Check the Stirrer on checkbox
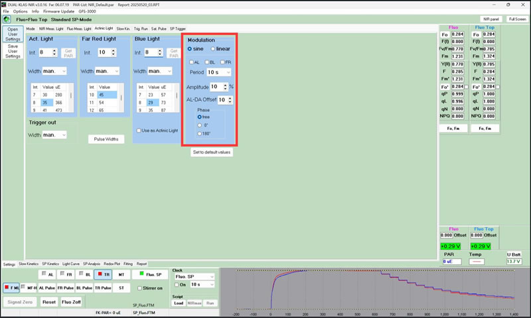The width and height of the screenshot is (531, 318). [139, 288]
